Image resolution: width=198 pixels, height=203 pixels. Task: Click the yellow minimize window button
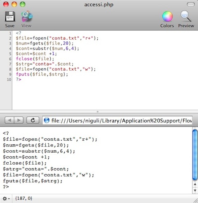(14, 5)
